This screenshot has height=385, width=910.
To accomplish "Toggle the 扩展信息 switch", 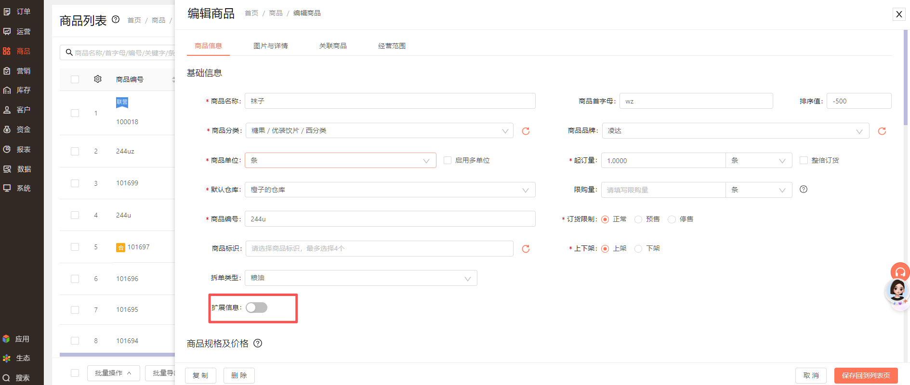I will (x=256, y=308).
